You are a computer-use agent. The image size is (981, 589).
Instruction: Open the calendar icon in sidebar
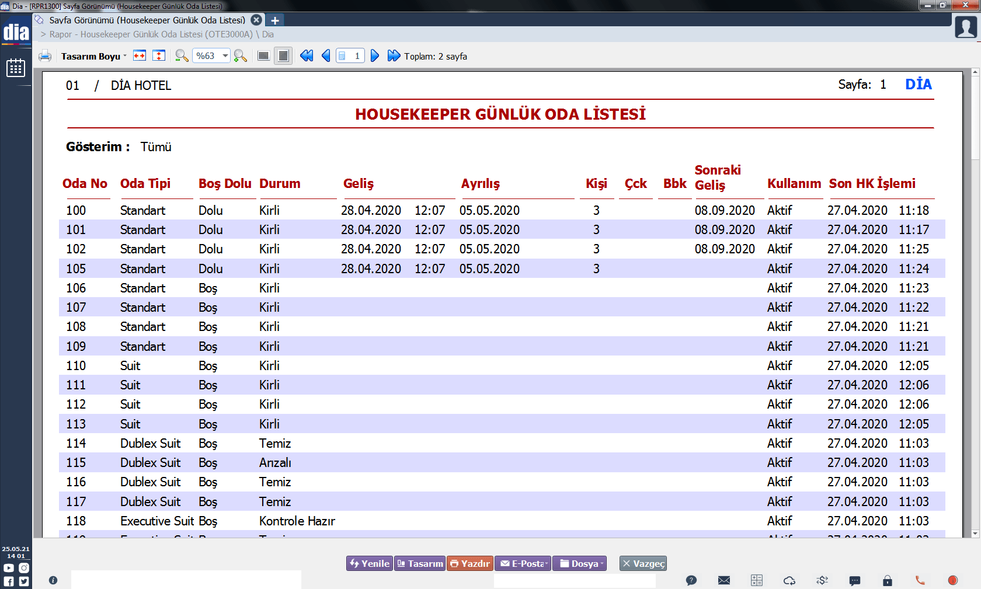16,68
